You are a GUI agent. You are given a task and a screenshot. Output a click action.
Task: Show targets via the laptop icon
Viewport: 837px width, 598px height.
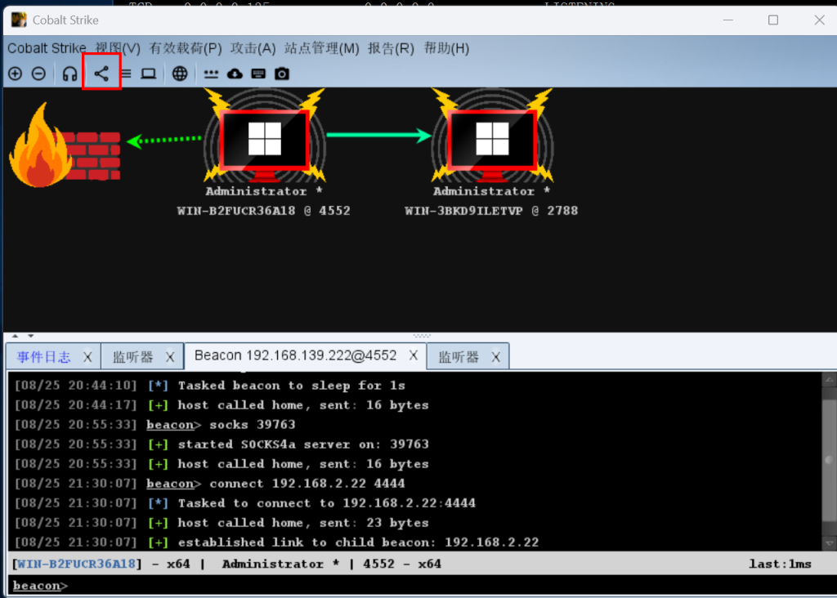click(x=149, y=74)
